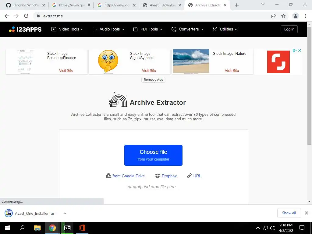Close the downloads bar
Viewport: 312px width, 234px height.
point(307,213)
